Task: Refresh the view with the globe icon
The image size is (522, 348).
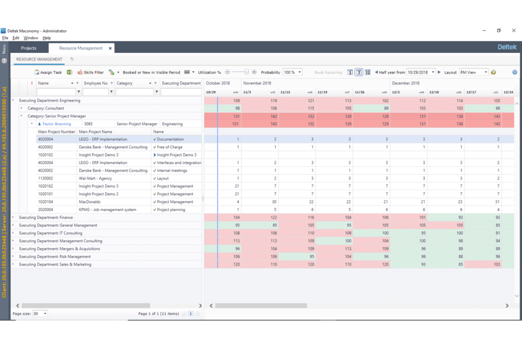Action: click(494, 72)
